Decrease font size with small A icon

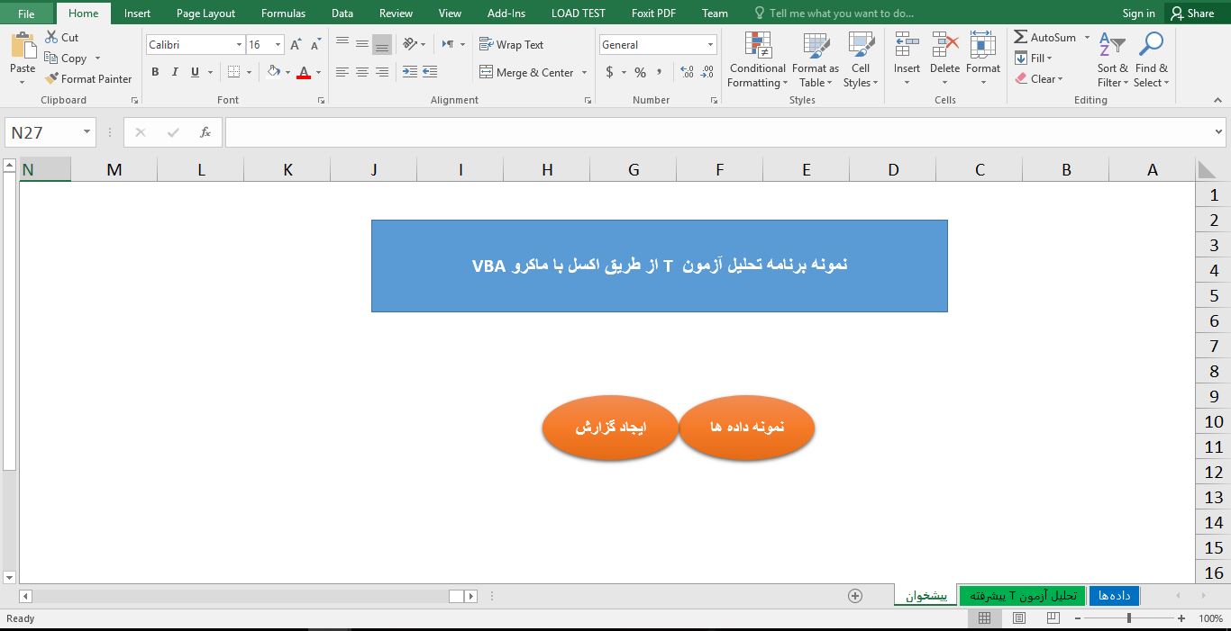click(315, 44)
